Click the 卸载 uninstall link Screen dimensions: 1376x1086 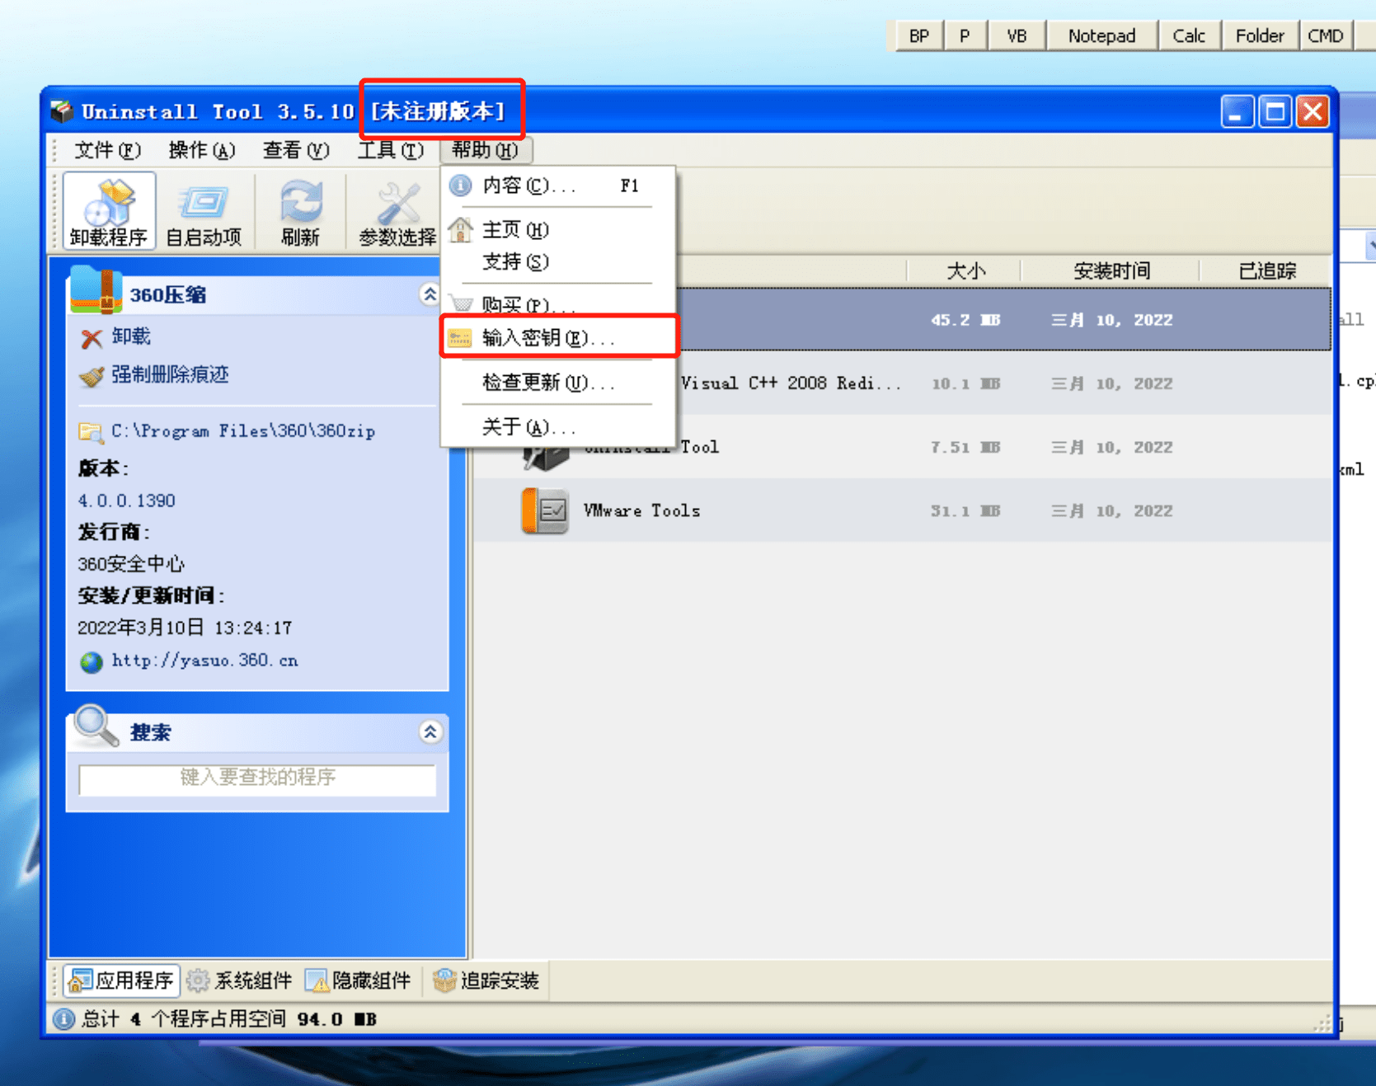[x=131, y=336]
